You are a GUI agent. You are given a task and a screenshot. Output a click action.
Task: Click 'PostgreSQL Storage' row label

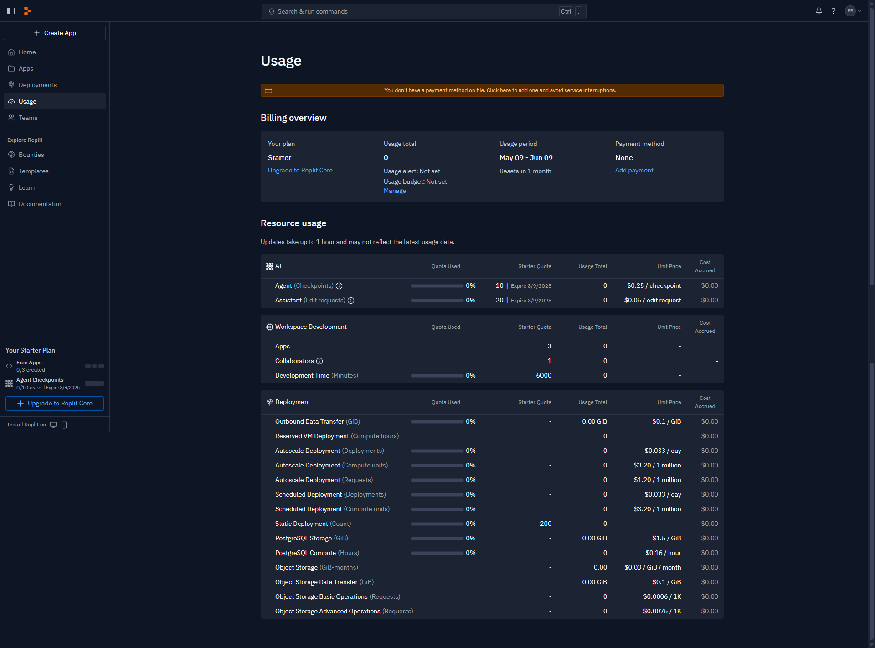[x=304, y=538]
